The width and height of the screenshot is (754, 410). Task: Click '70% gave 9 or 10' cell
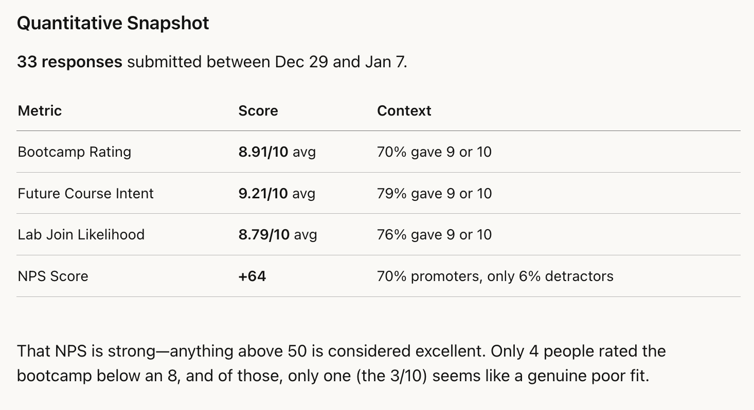point(434,152)
